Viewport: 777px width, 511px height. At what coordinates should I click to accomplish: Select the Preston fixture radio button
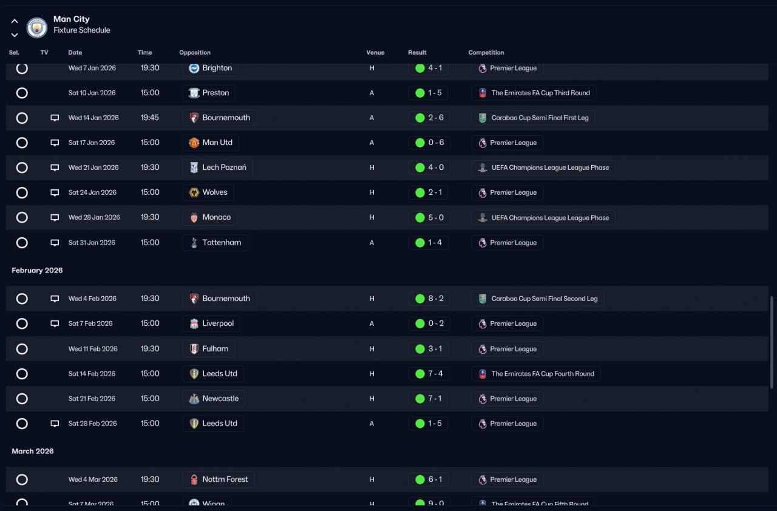[22, 93]
